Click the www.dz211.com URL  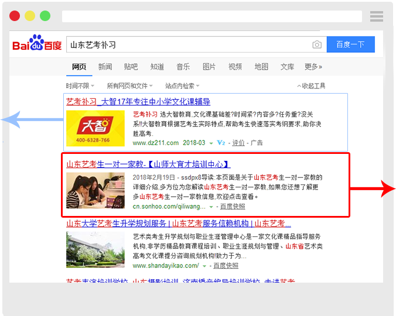(156, 143)
